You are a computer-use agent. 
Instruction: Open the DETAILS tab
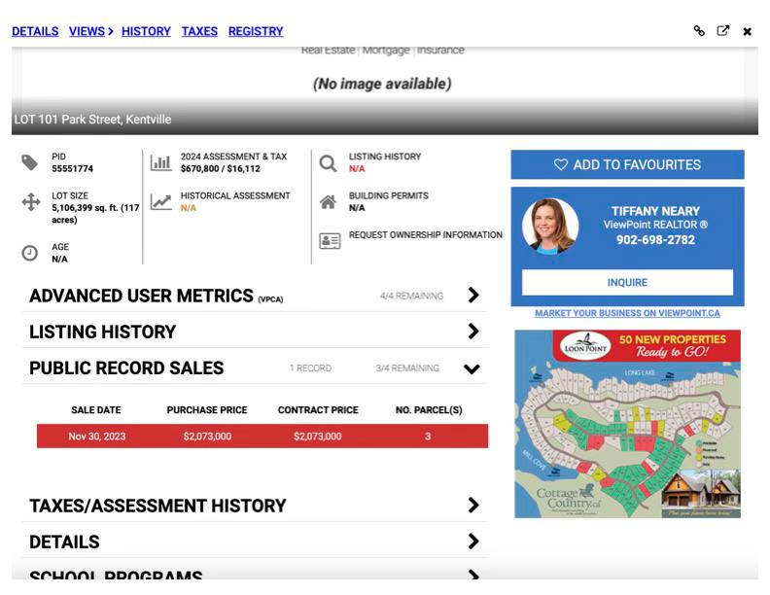point(35,31)
